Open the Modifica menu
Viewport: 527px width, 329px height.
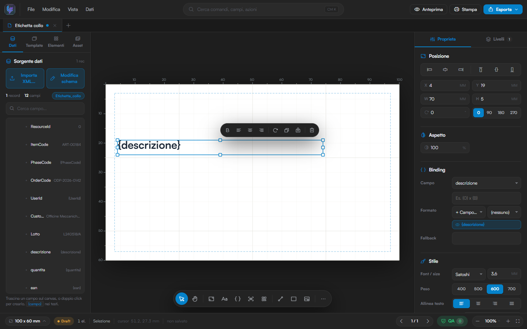[51, 10]
